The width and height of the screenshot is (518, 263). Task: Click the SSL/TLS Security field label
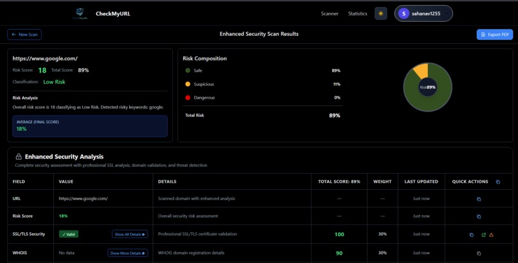pos(29,234)
